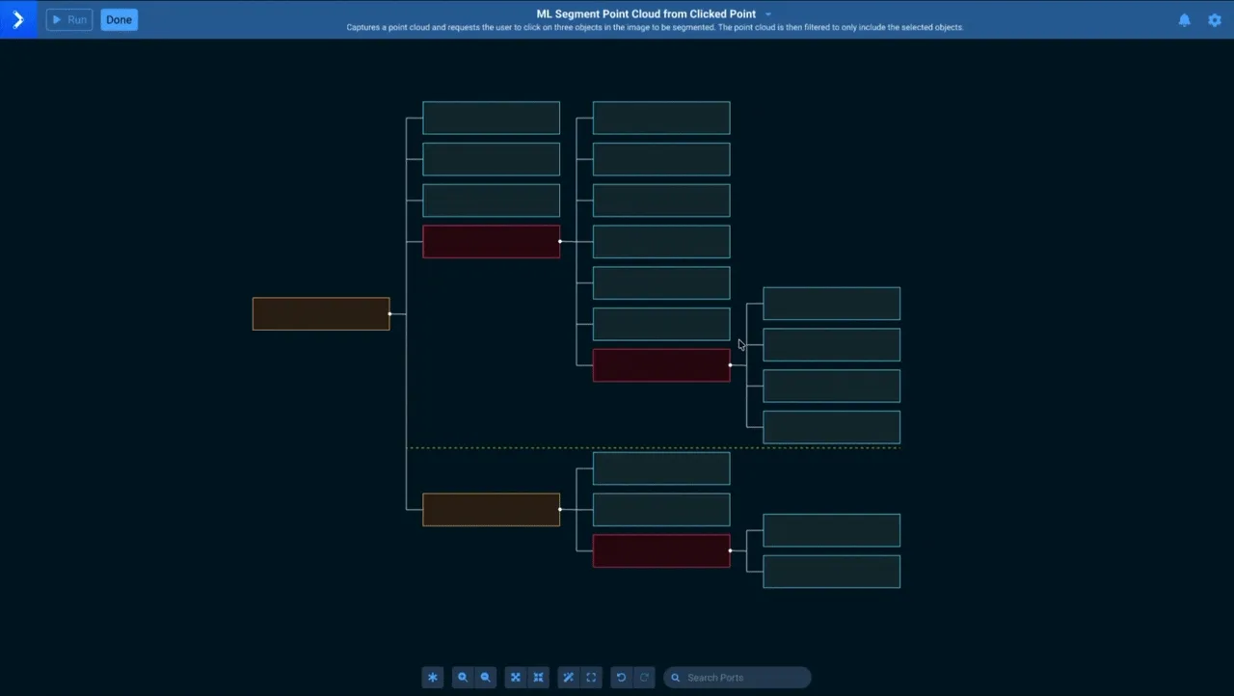This screenshot has height=696, width=1234.
Task: Click the Done button
Action: coord(119,19)
